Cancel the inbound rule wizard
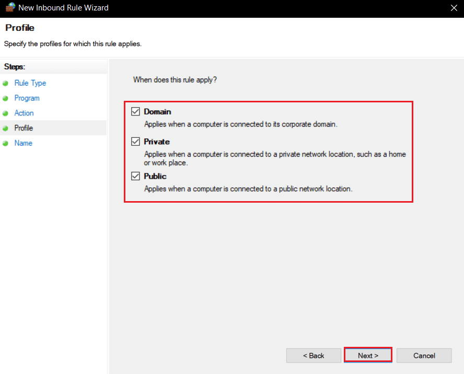Viewport: 464px width, 374px height. [x=424, y=356]
